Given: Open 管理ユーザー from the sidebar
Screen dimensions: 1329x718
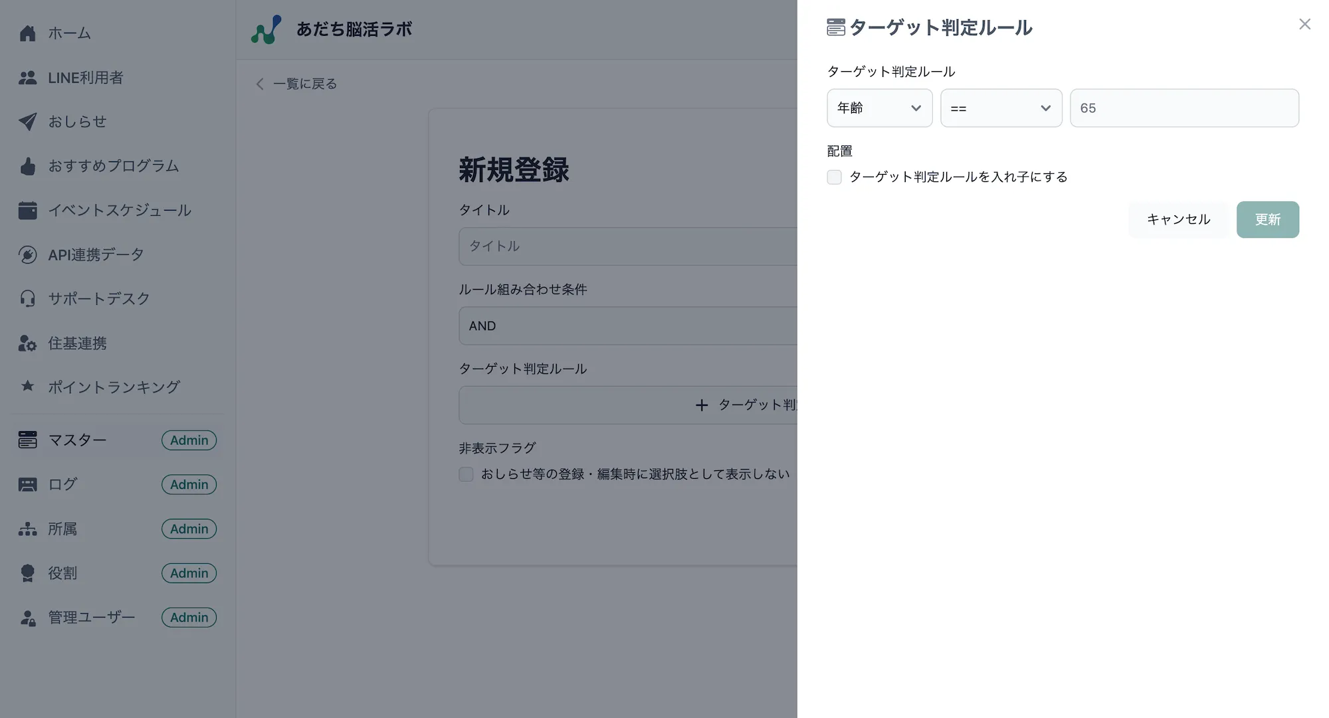Looking at the screenshot, I should pos(90,617).
